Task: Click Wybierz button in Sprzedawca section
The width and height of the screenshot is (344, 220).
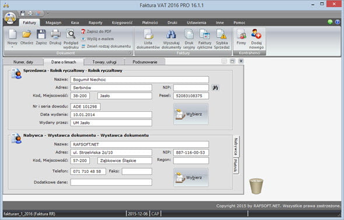Action: click(x=191, y=114)
